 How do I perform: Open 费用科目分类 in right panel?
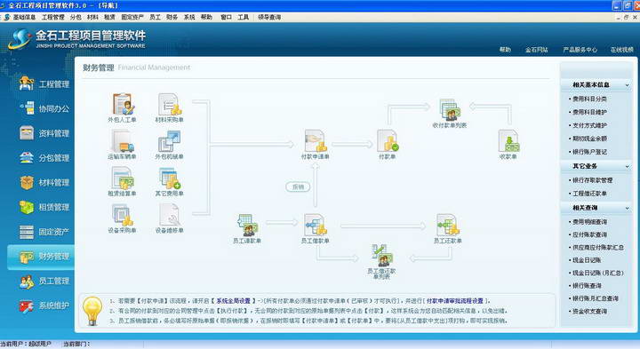tap(589, 99)
